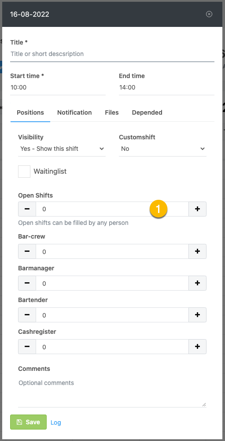Focus the Optional comments text area

pos(112,392)
